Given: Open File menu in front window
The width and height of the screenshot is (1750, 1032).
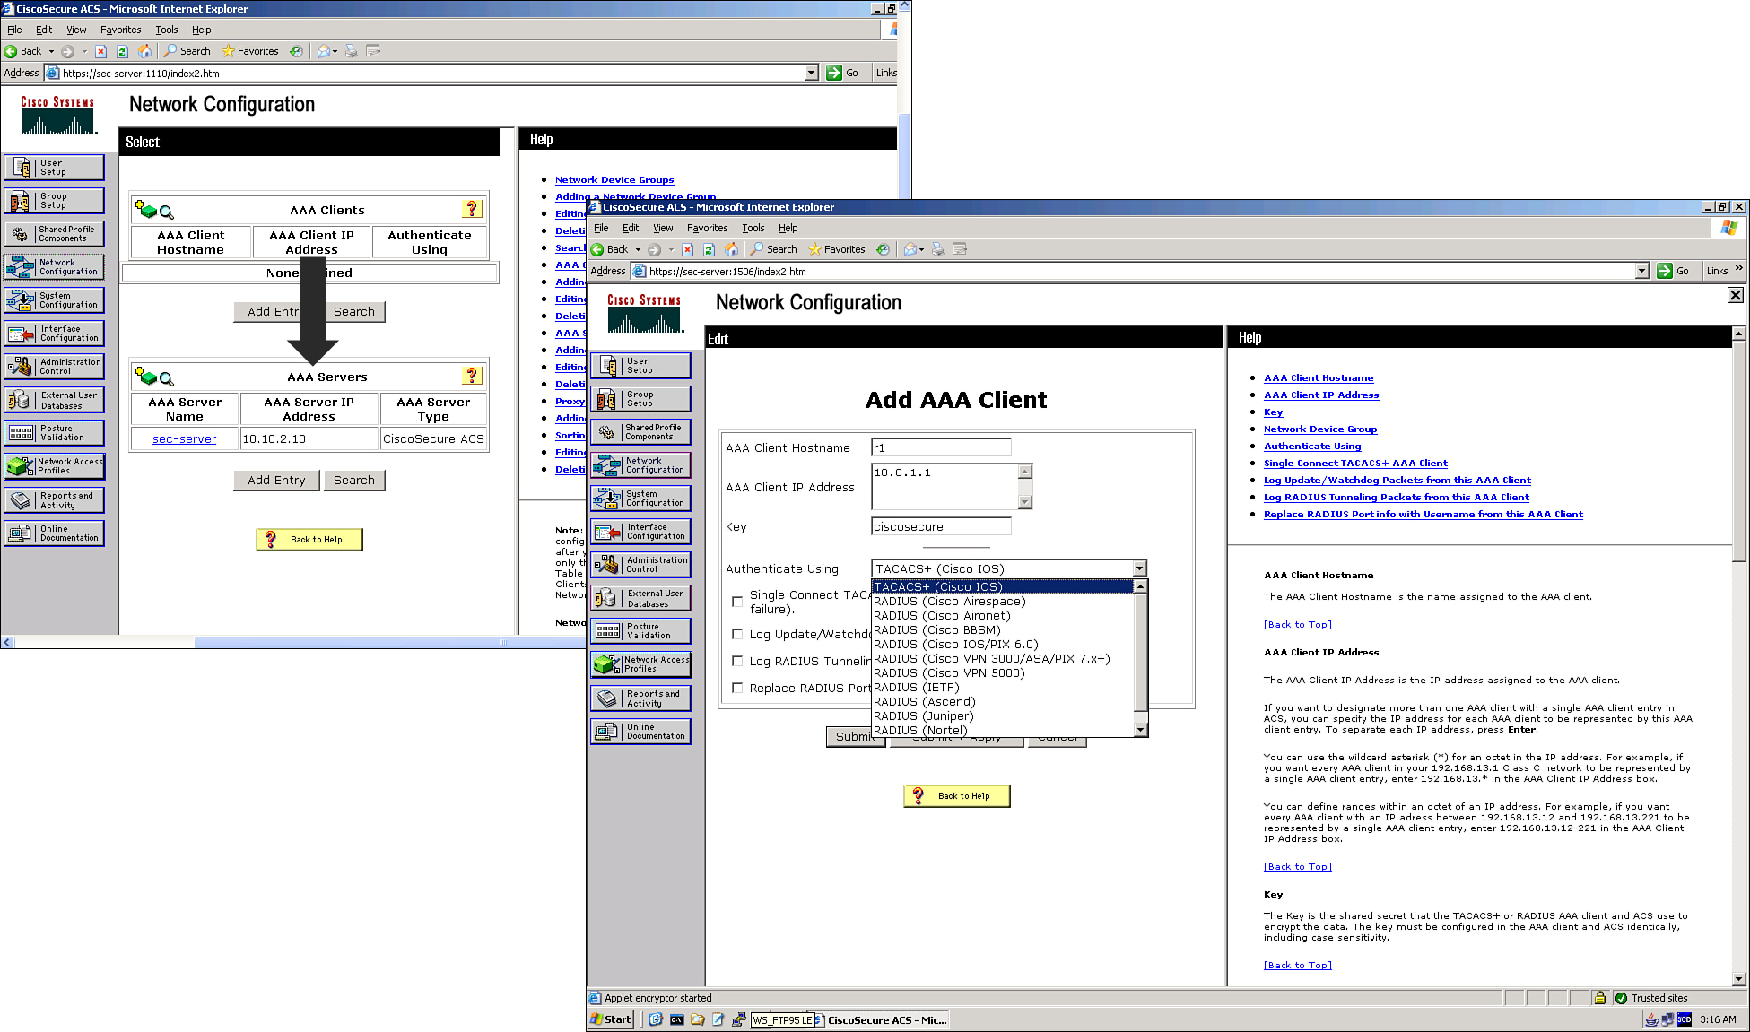Looking at the screenshot, I should click(x=601, y=228).
